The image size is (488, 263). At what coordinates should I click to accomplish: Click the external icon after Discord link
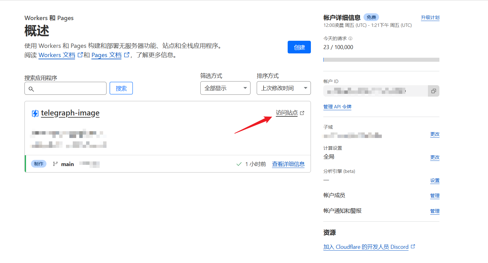point(413,247)
